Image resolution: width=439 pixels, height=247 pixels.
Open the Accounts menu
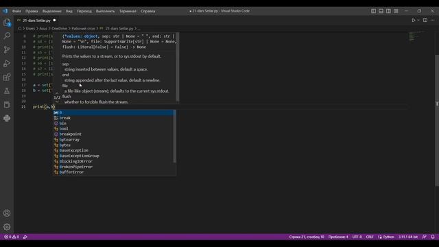click(x=7, y=213)
